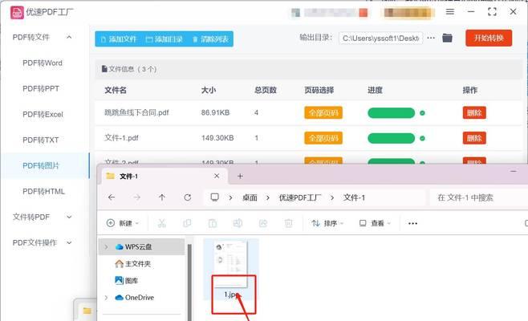This screenshot has height=321, width=528.
Task: Go back in File Explorer
Action: [112, 197]
